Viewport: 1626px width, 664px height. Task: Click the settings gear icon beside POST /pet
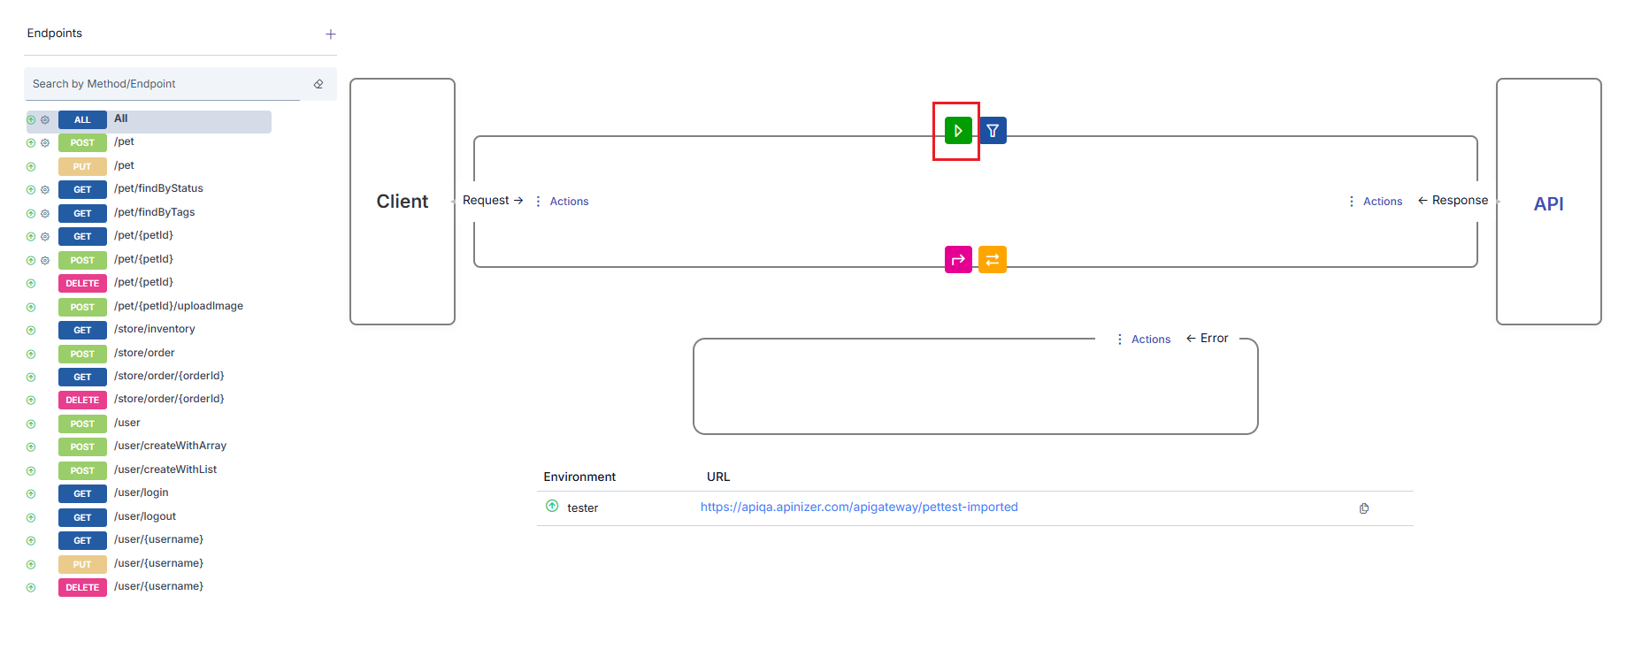click(x=45, y=143)
